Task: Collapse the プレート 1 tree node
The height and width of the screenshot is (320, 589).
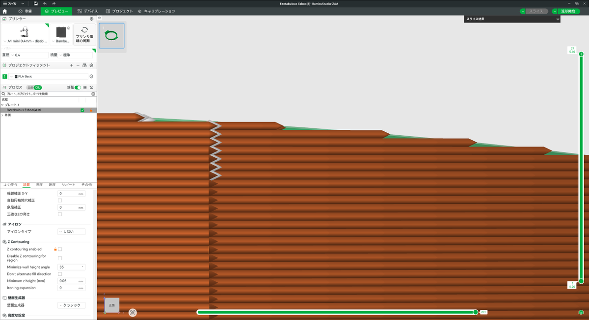Action: pos(2,105)
